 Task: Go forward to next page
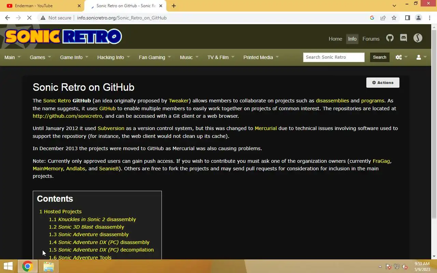[18, 18]
